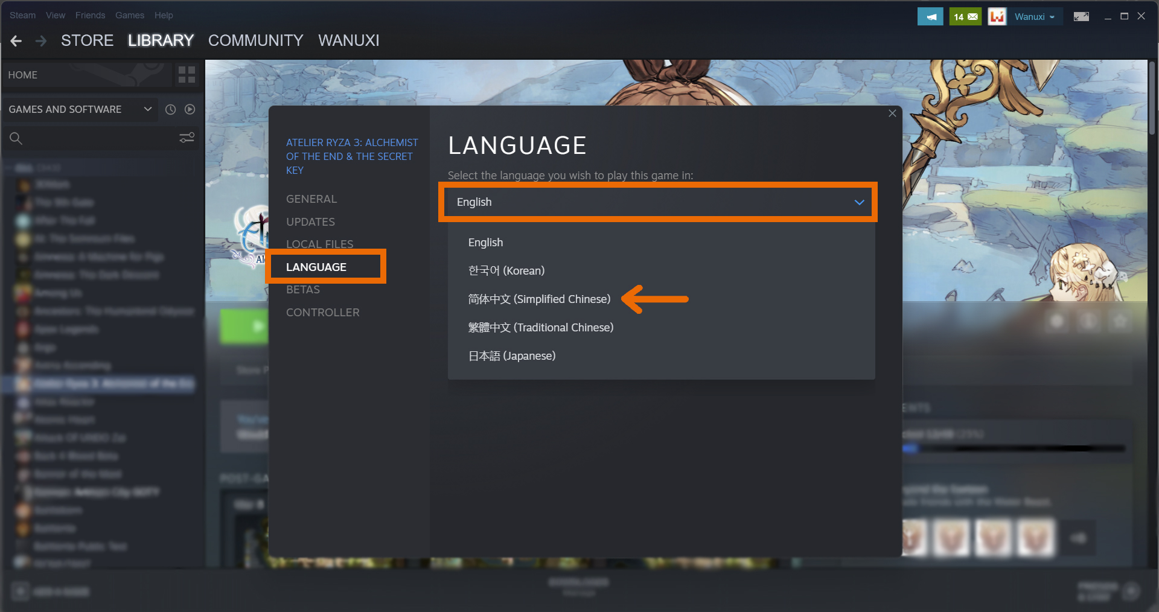Viewport: 1159px width, 612px height.
Task: Click the recent games clock icon
Action: click(170, 109)
